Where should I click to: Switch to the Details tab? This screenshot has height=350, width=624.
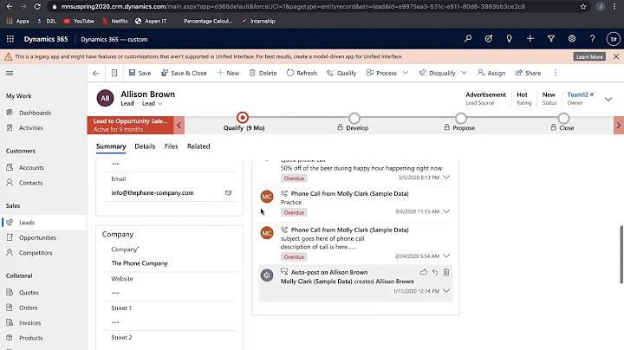(x=145, y=146)
